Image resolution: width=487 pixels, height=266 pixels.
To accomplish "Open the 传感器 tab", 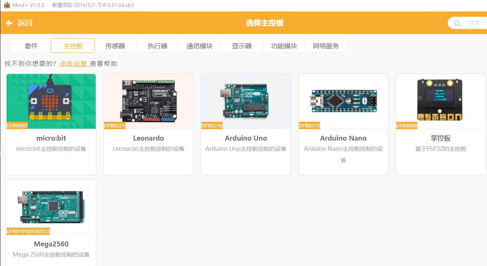I will (x=115, y=46).
